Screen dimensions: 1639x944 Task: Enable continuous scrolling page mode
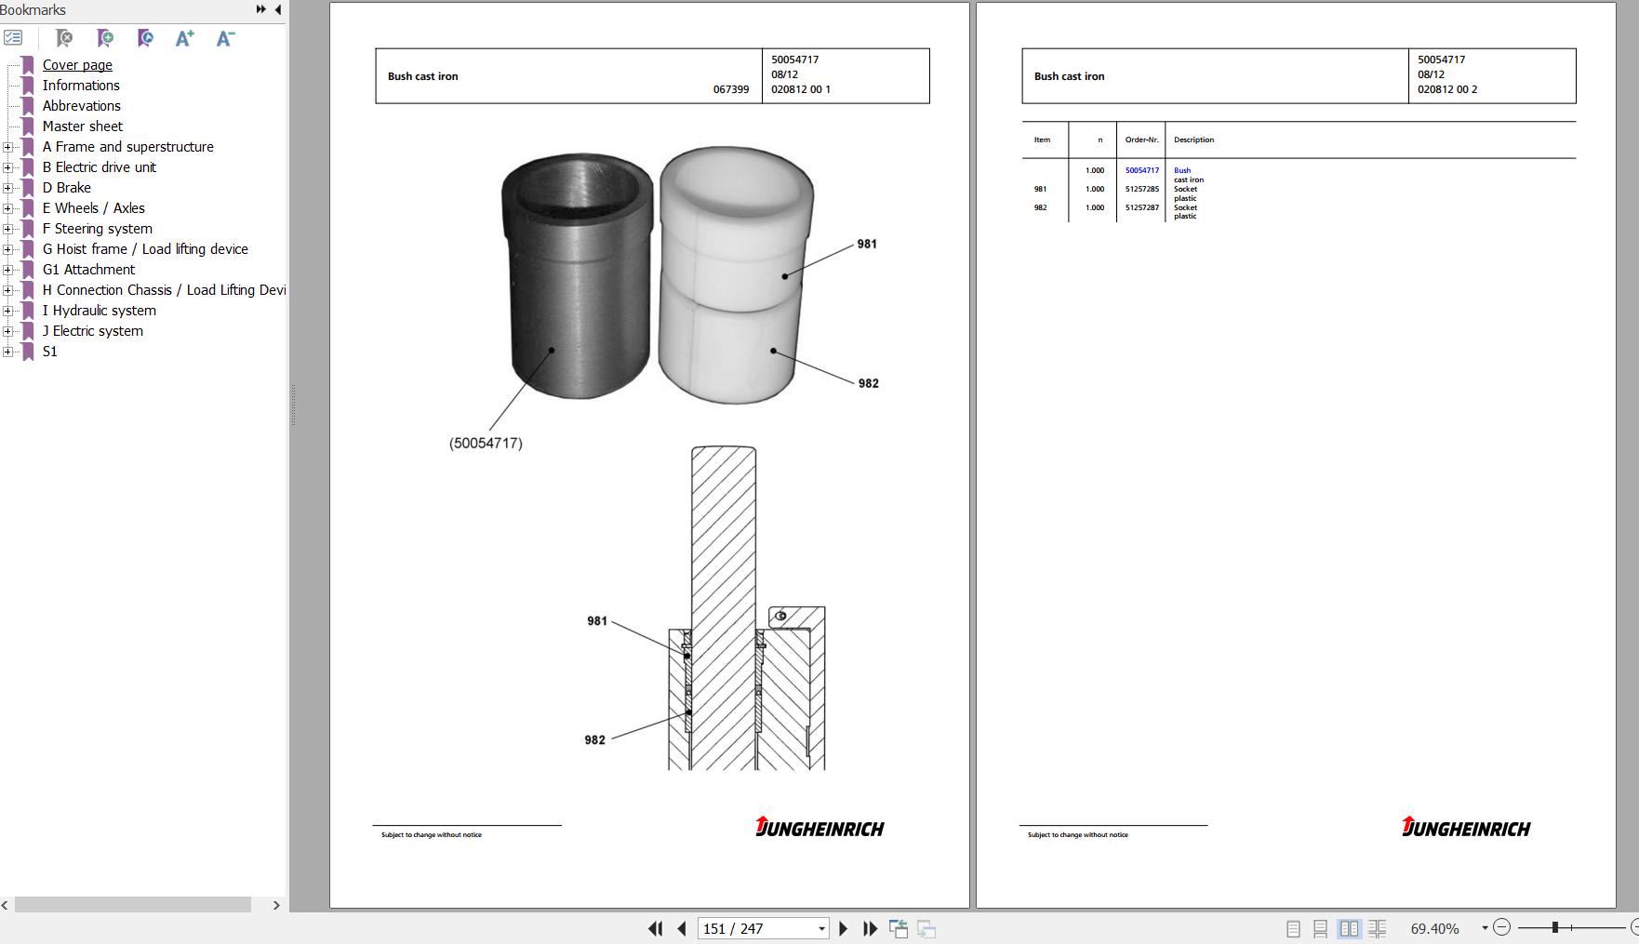click(x=1320, y=928)
